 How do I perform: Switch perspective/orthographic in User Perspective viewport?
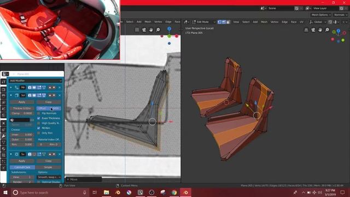tap(306, 30)
